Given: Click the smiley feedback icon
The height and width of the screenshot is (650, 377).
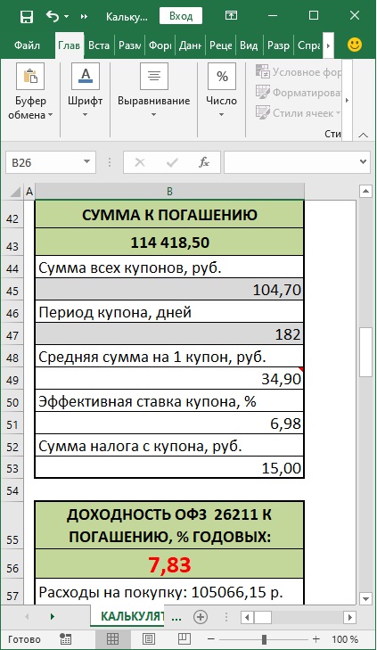Looking at the screenshot, I should (x=355, y=45).
